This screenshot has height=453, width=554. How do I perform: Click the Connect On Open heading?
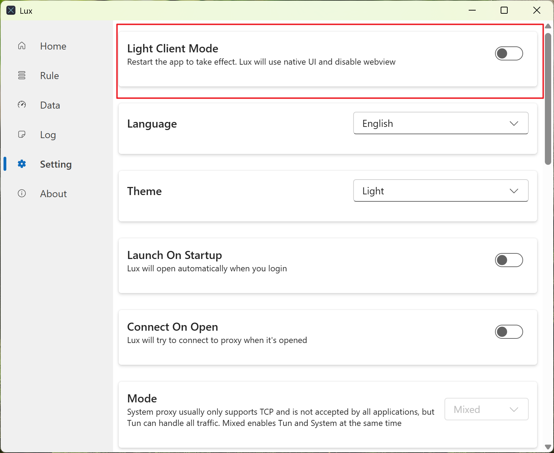(172, 327)
